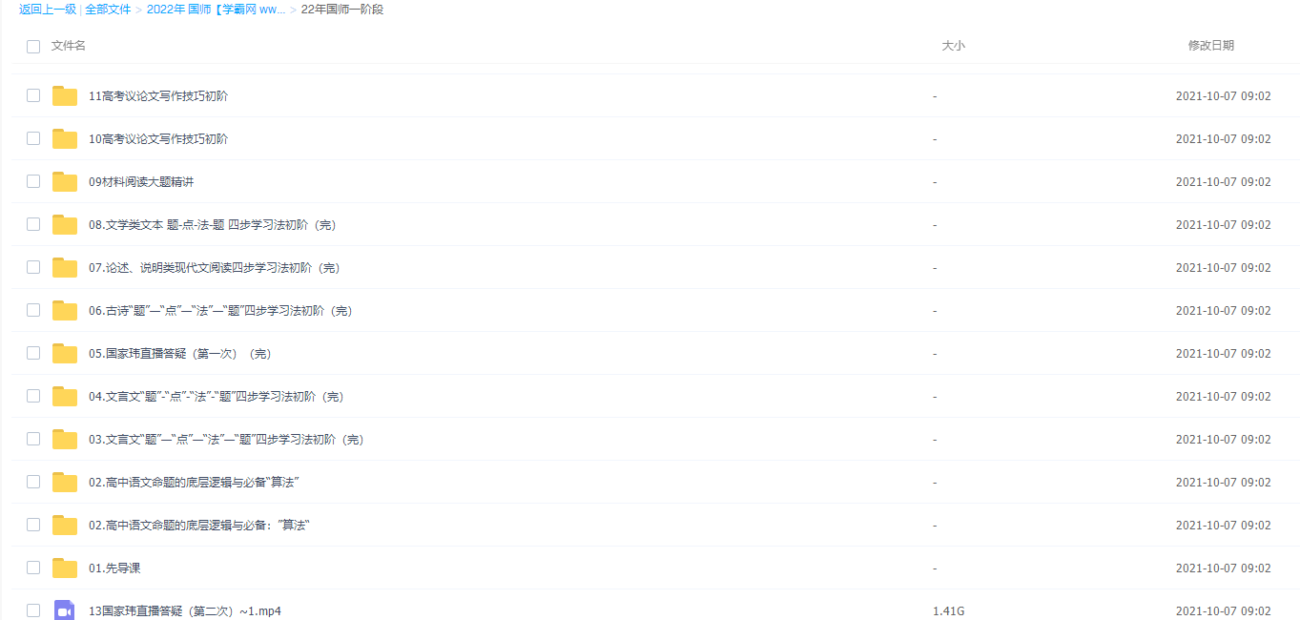Screen dimensions: 1300x620
Task: Click the folder icon for 10高考议论文写作技巧初阶
Action: pos(65,139)
